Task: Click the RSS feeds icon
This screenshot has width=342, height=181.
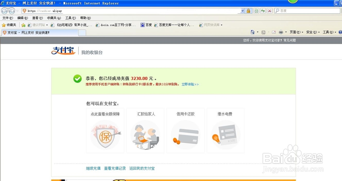Action: [263, 32]
